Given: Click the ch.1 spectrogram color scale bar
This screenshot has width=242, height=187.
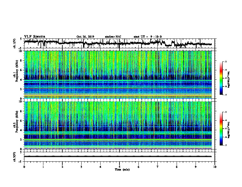Looking at the screenshot, I should (221, 78).
